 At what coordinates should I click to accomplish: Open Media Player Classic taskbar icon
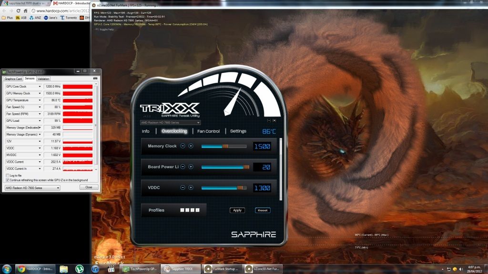(x=111, y=269)
